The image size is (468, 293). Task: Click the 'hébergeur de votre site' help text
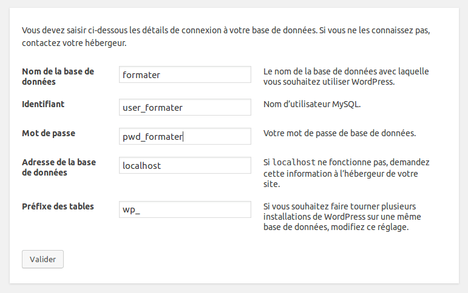[x=340, y=179]
